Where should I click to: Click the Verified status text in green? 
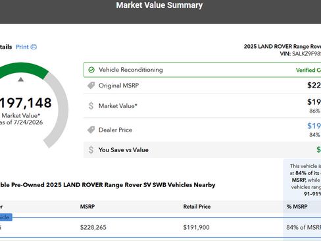309,70
